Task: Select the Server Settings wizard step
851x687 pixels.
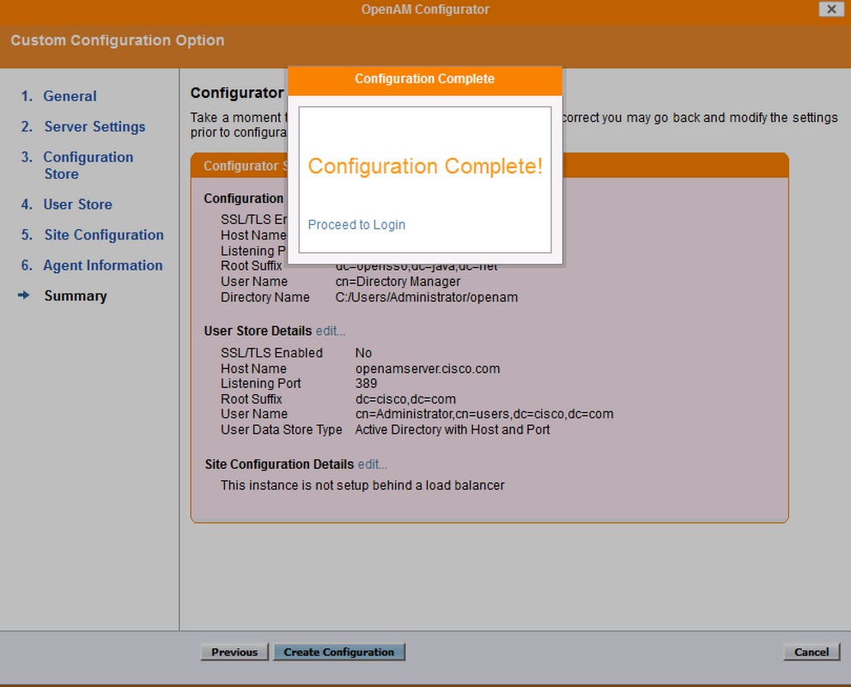Action: (94, 126)
